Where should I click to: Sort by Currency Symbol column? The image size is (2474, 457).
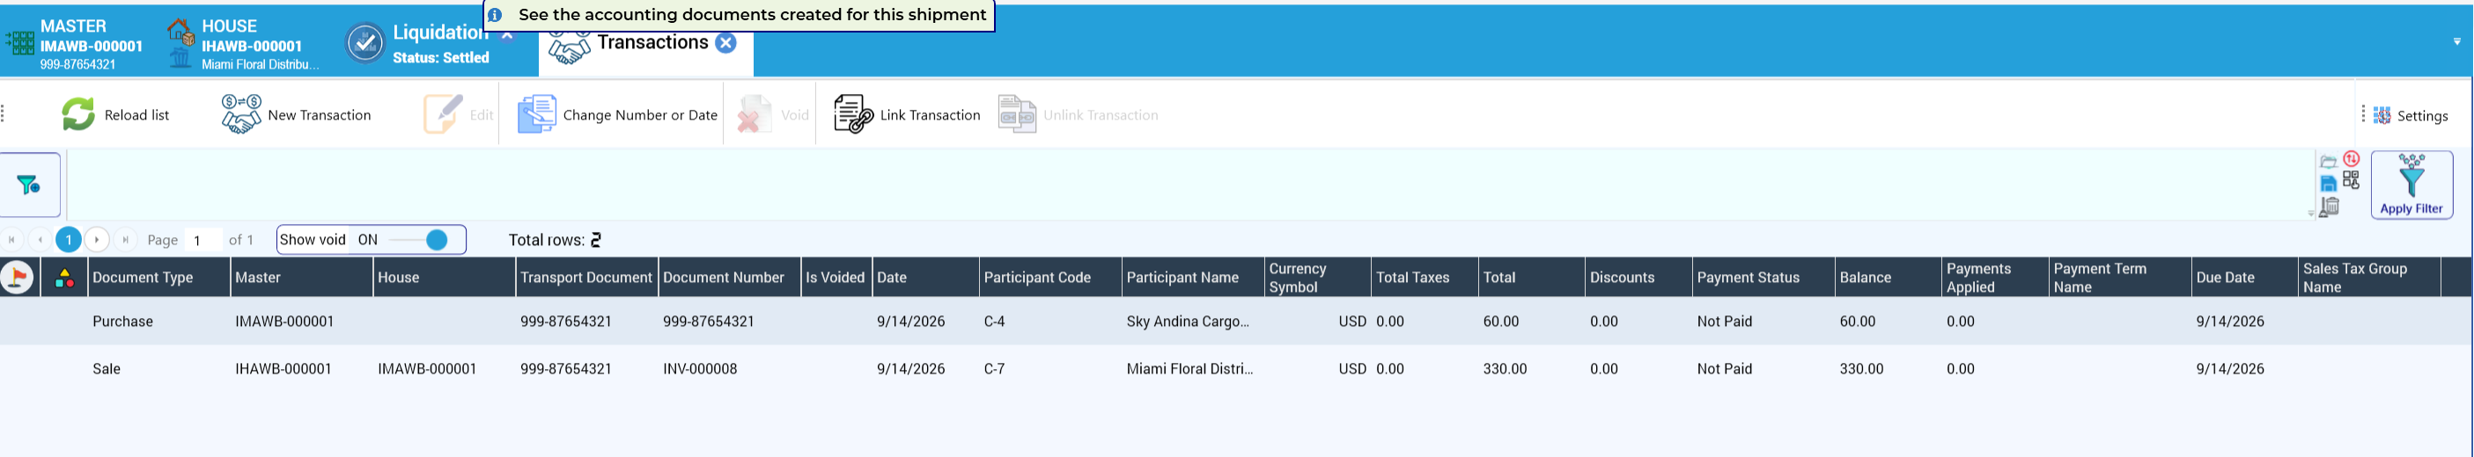pyautogui.click(x=1318, y=278)
